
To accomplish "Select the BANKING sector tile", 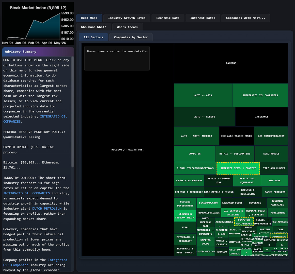I will (231, 63).
